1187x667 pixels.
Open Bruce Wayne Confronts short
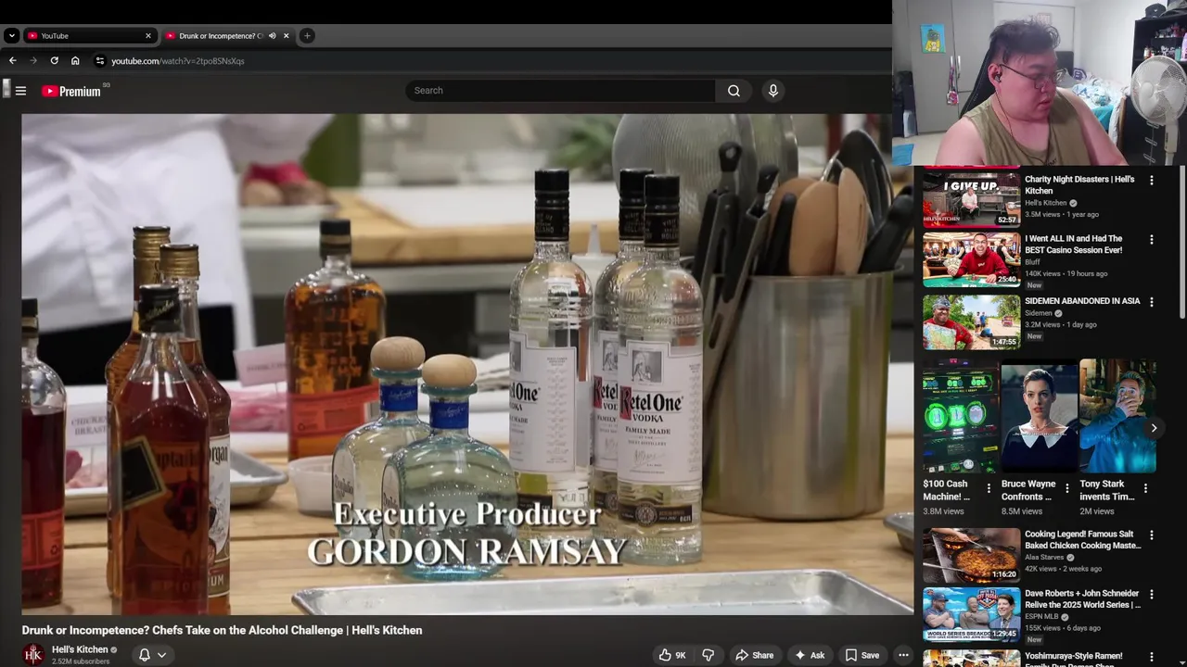1040,417
